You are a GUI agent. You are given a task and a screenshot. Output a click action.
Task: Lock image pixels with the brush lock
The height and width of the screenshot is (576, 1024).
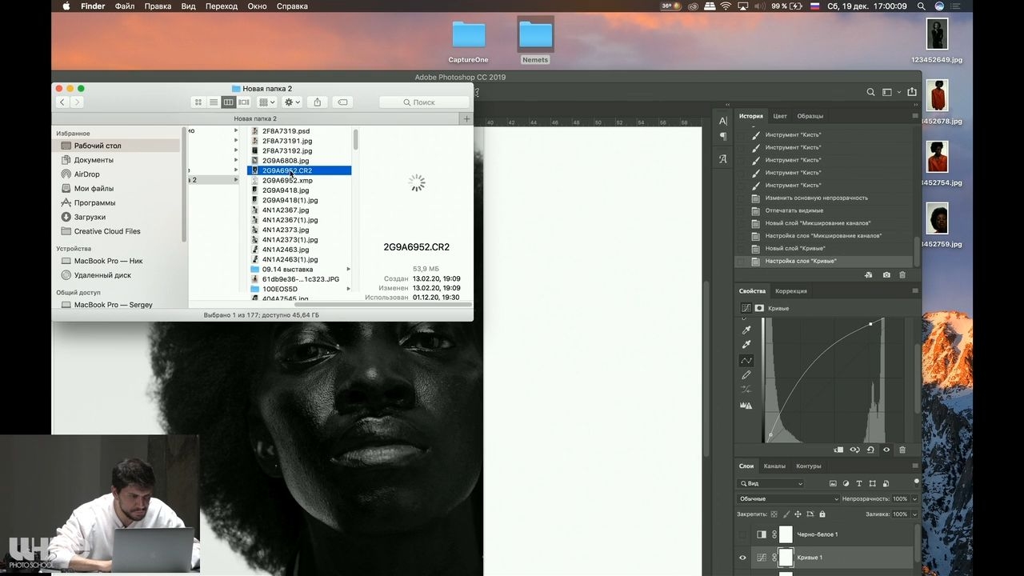pos(786,514)
